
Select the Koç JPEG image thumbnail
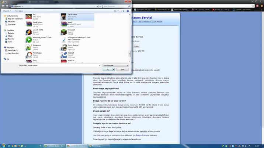29,17
